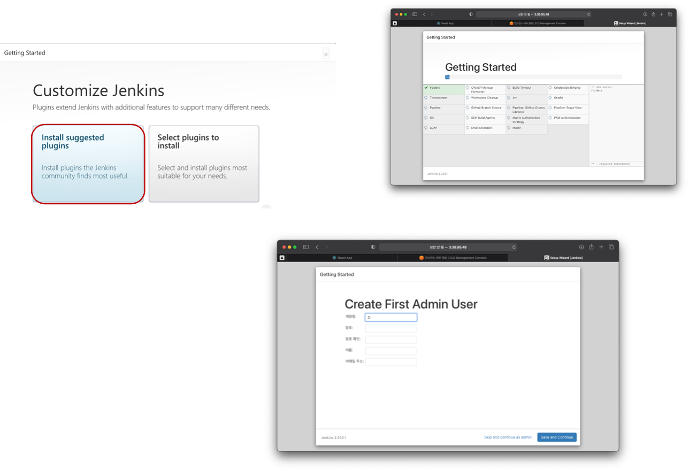Click address bar in plugin install Safari window
Viewport: 689px width, 471px height.
[534, 14]
